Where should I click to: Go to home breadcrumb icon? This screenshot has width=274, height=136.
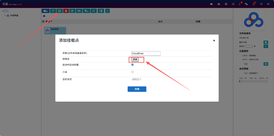click(44, 16)
